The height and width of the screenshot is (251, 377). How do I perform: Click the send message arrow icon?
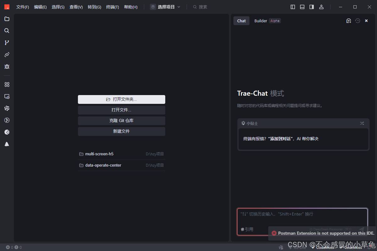click(x=361, y=229)
